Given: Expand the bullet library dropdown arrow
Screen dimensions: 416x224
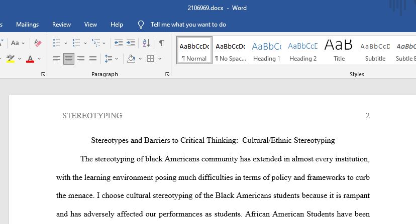Looking at the screenshot, I should [65, 43].
